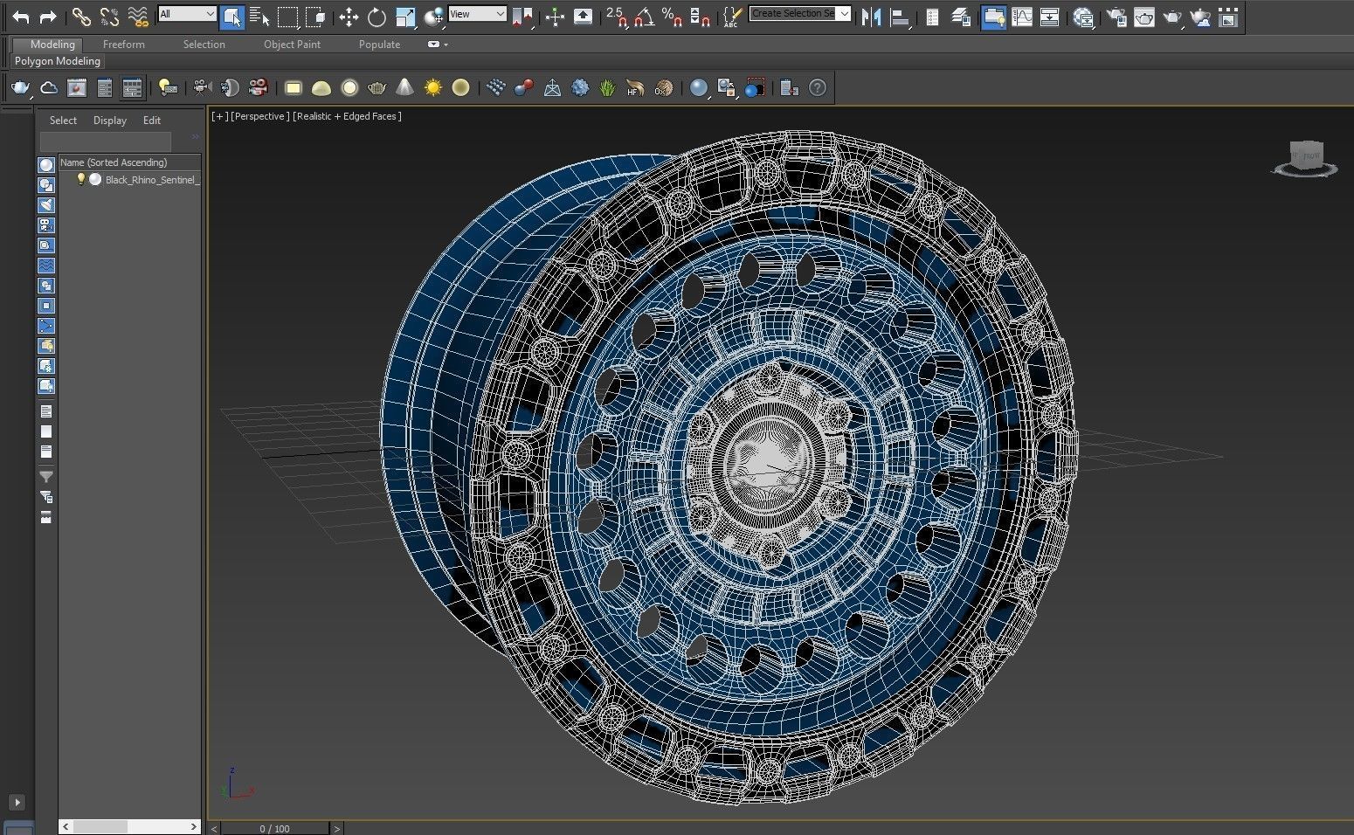This screenshot has height=835, width=1354.
Task: Sort by the Name (Sorted Ascending) column header
Action: tap(129, 162)
